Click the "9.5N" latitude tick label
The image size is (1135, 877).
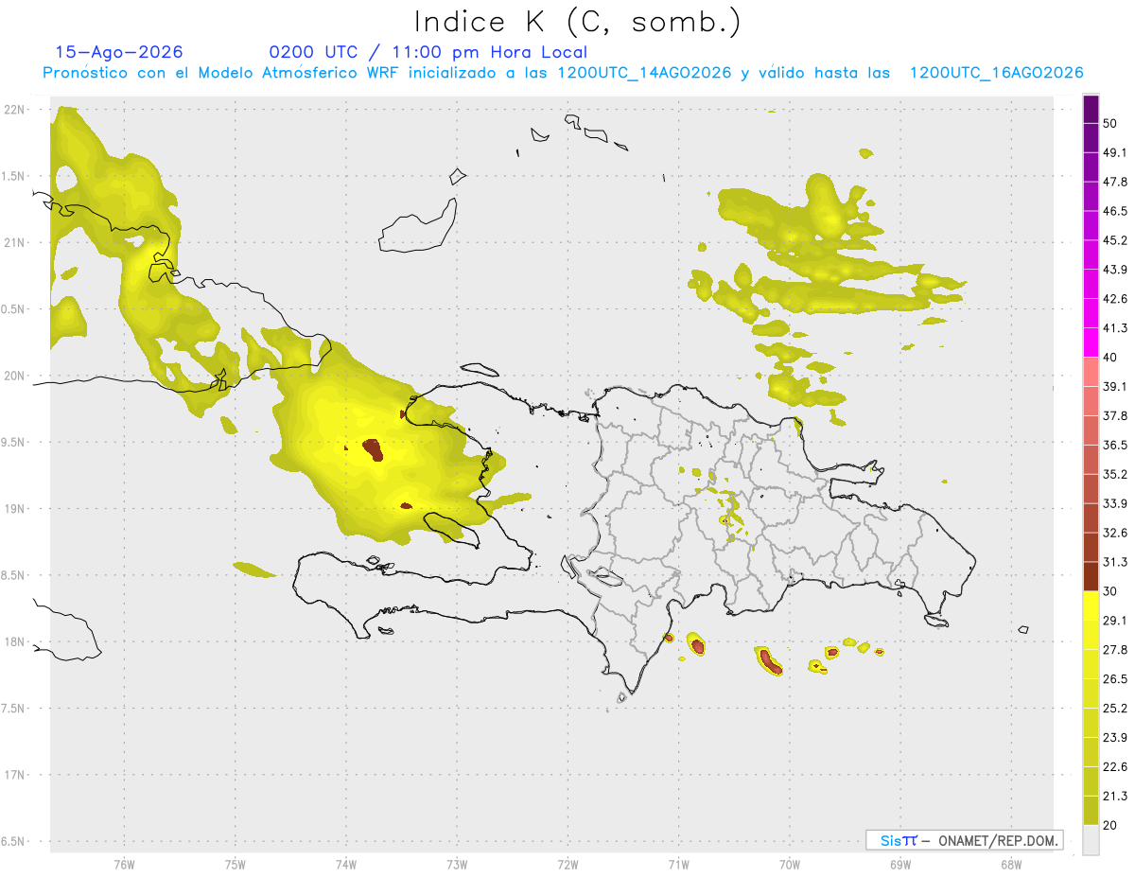[x=14, y=442]
